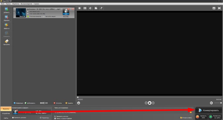Click the Открыть папку button
Screen dimensions: 223x120
point(186,118)
